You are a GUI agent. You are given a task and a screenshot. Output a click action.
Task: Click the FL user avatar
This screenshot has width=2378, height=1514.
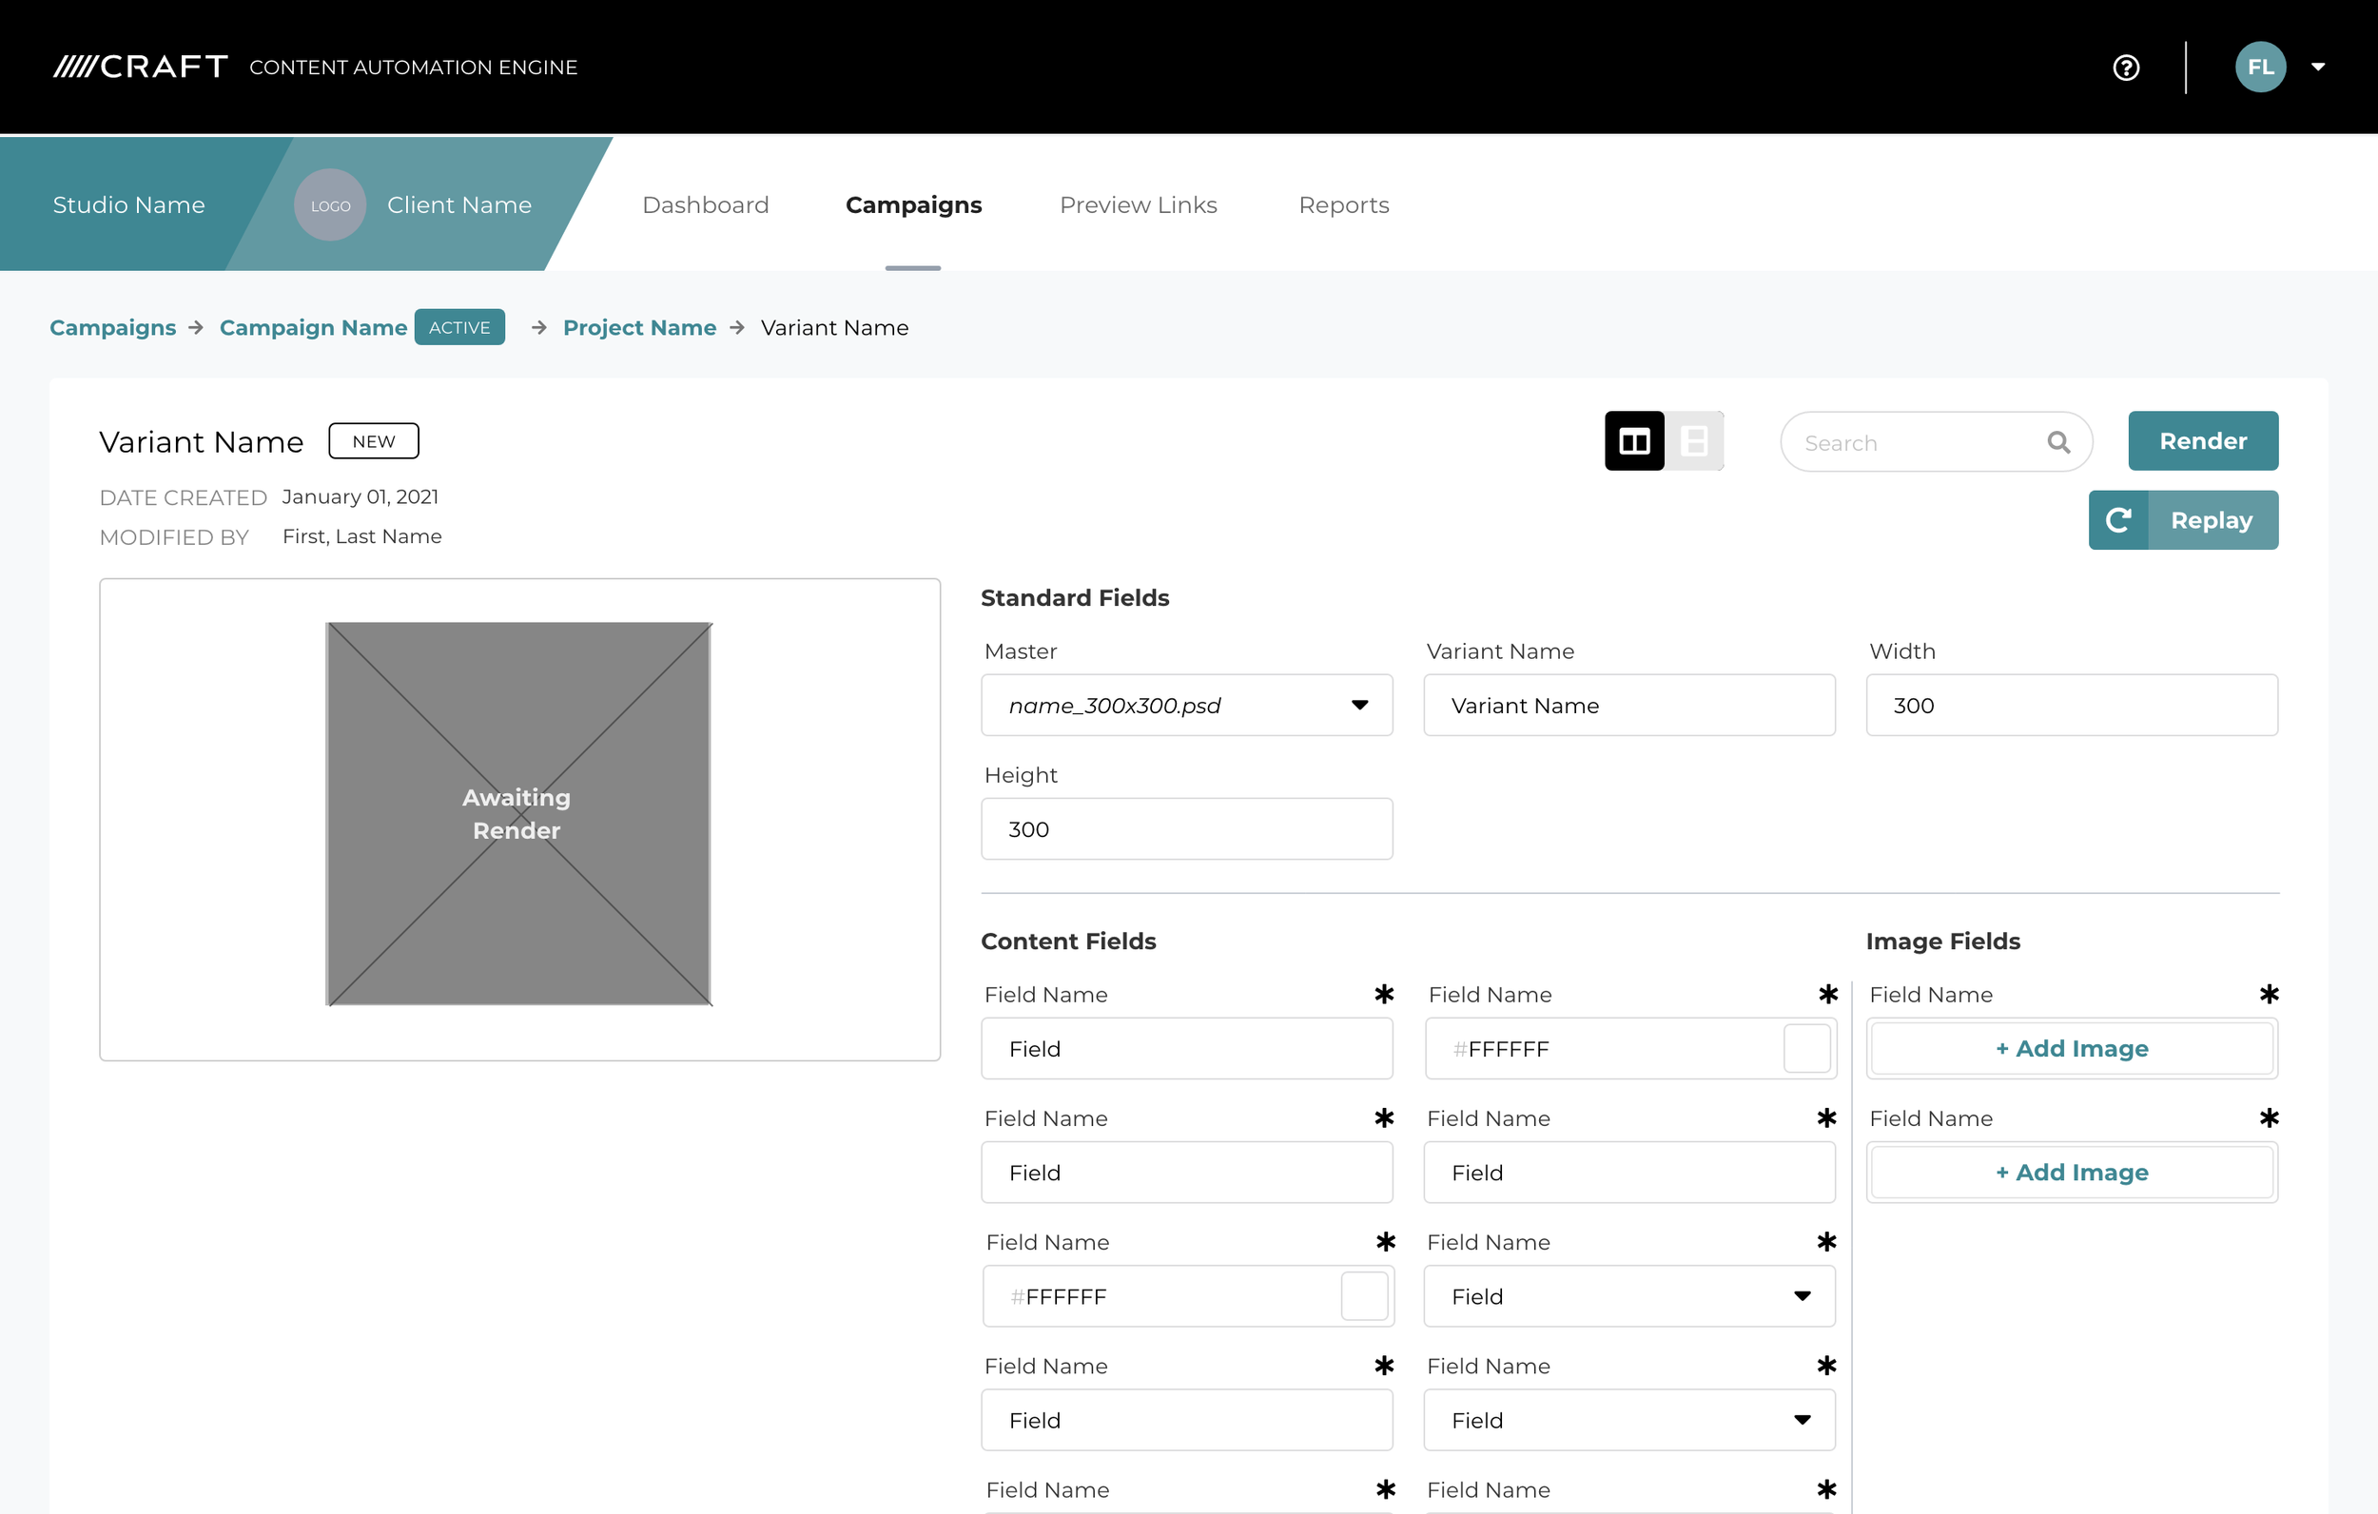2259,68
